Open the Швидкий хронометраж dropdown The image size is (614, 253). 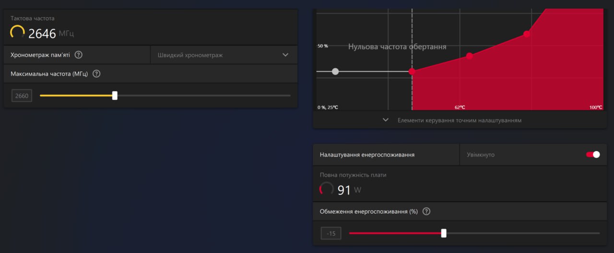pos(224,55)
